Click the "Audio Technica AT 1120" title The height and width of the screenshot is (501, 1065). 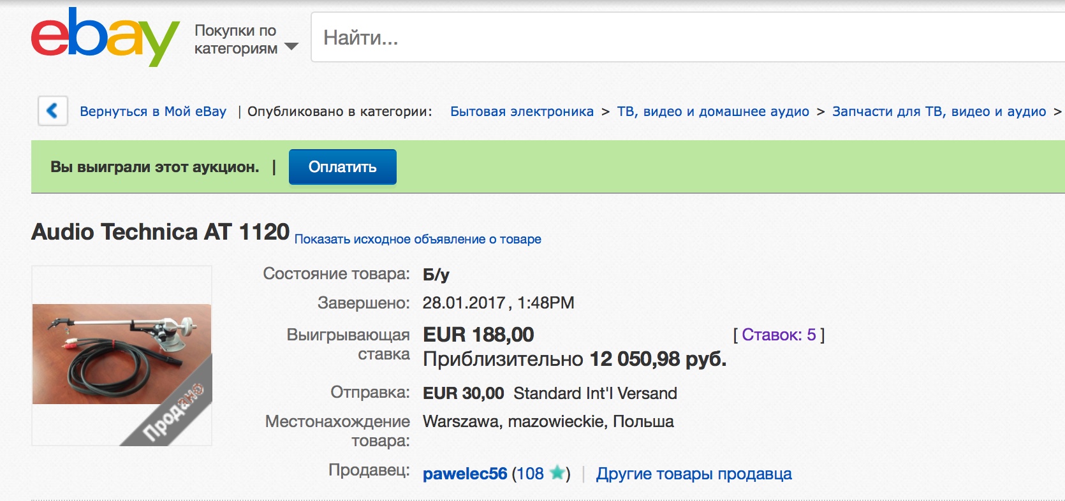pyautogui.click(x=161, y=232)
